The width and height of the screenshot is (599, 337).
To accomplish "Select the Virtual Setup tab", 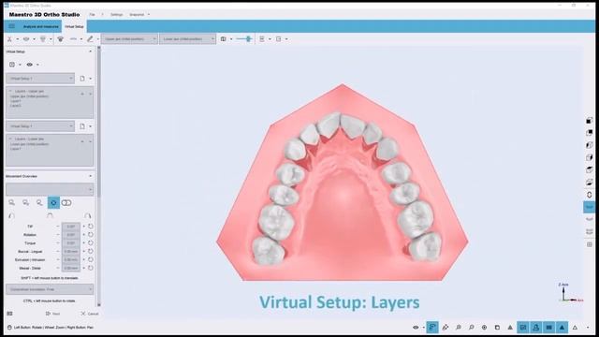I will (74, 27).
